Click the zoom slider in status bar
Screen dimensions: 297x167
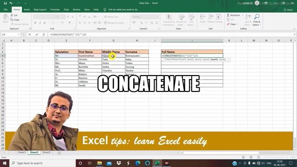tap(276, 157)
